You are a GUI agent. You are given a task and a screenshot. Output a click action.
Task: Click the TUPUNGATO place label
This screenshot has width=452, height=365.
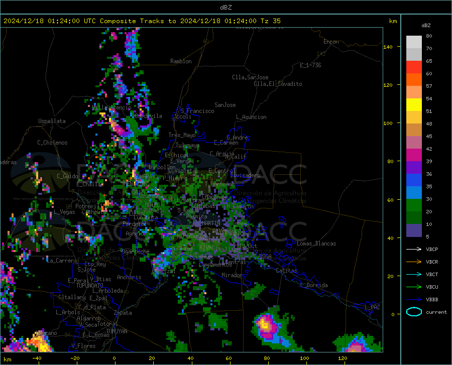90,286
